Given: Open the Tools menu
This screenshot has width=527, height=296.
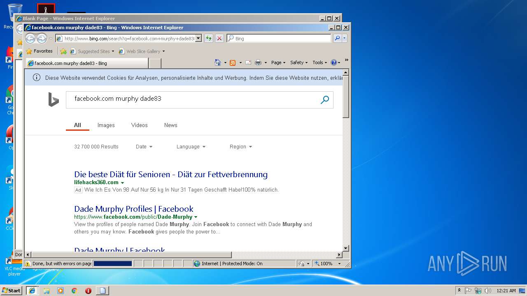Looking at the screenshot, I should 320,62.
